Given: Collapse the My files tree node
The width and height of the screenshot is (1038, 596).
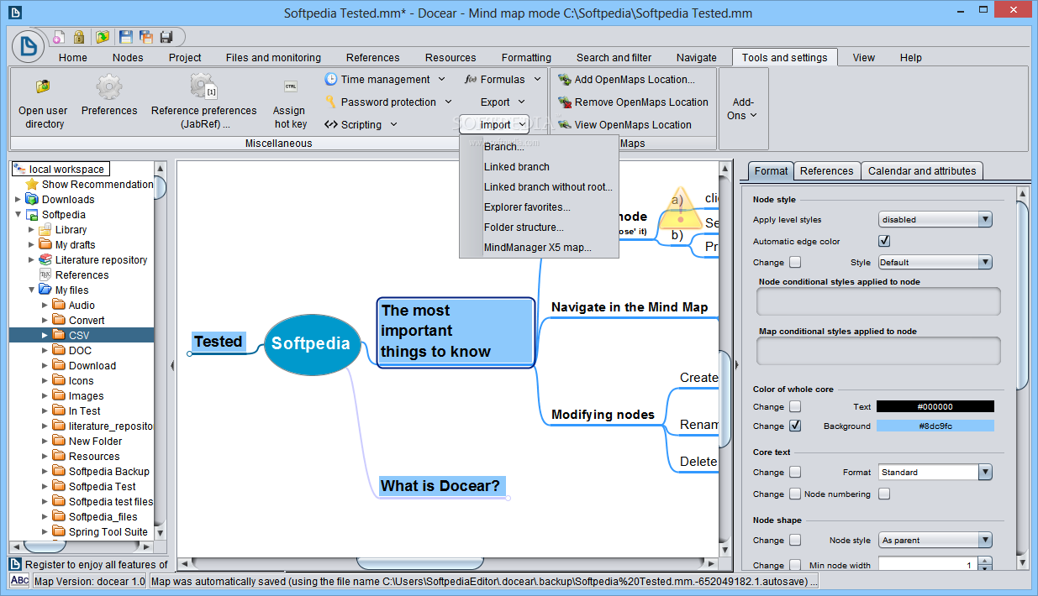Looking at the screenshot, I should pos(32,290).
